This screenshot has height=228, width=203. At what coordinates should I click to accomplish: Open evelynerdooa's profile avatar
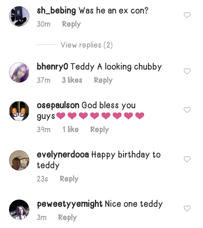coord(19,160)
